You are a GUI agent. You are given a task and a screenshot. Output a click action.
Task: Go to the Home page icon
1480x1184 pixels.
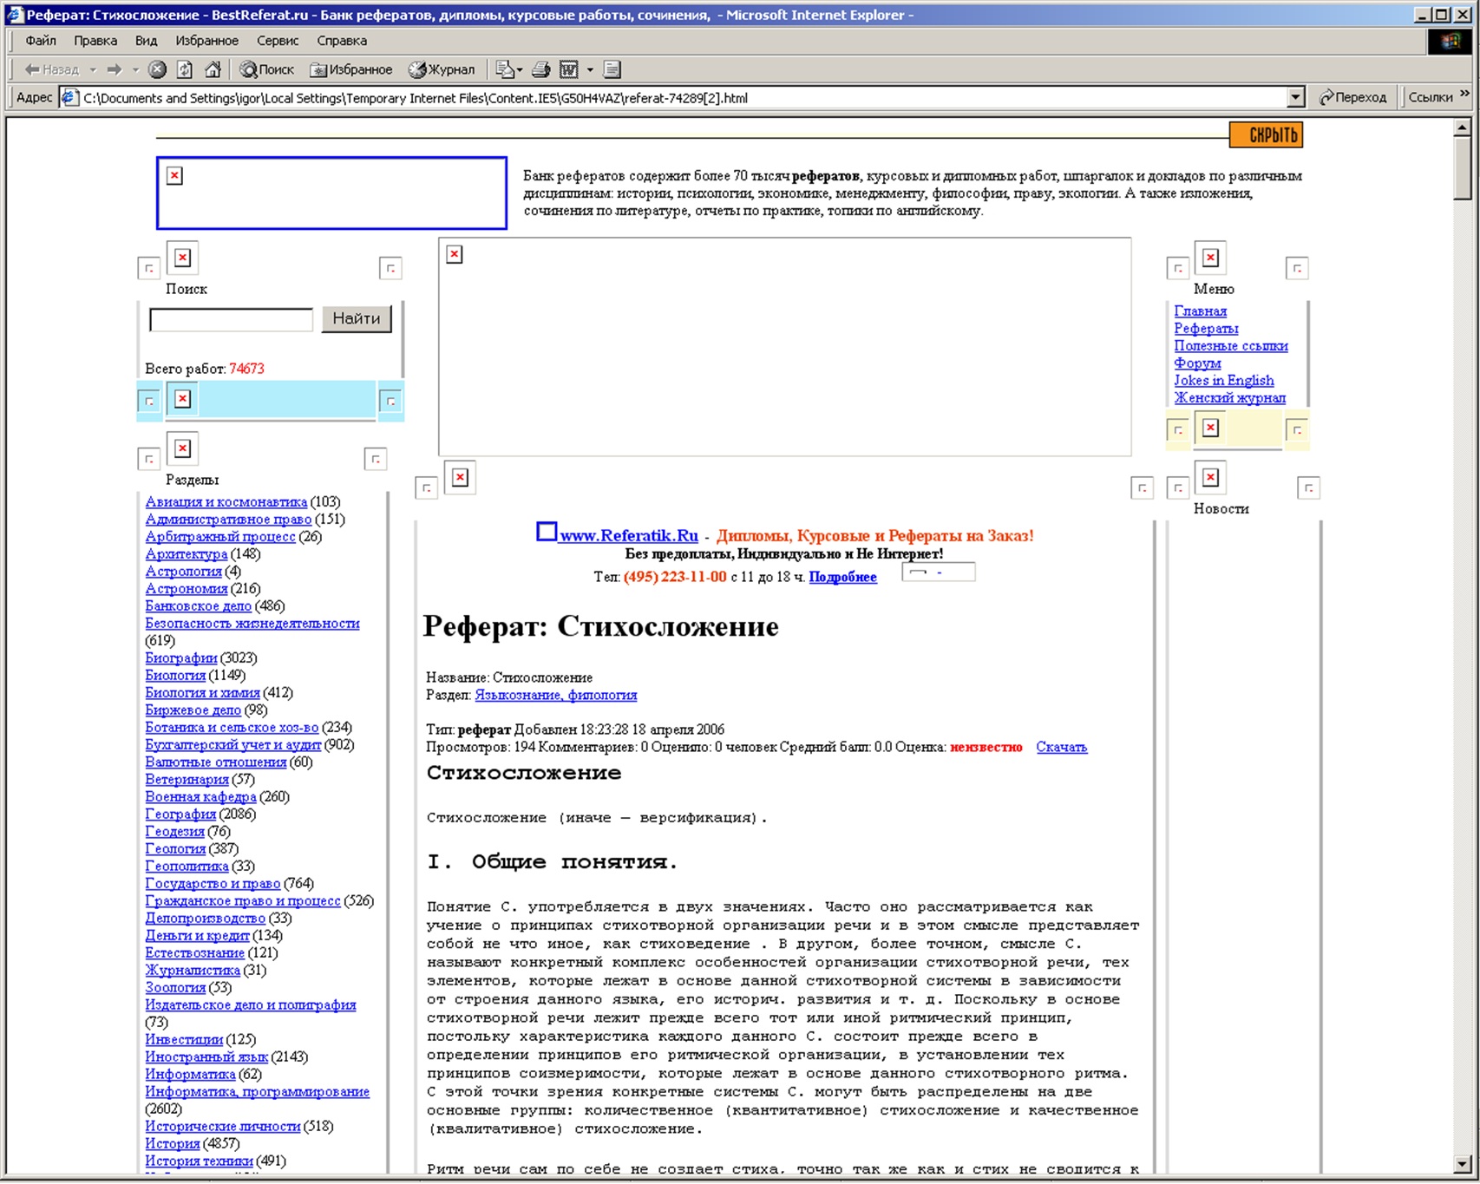[213, 69]
